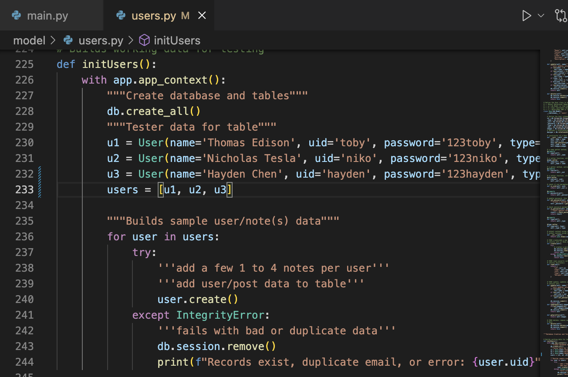This screenshot has height=377, width=568.
Task: Select line number 233 in gutter
Action: [24, 190]
